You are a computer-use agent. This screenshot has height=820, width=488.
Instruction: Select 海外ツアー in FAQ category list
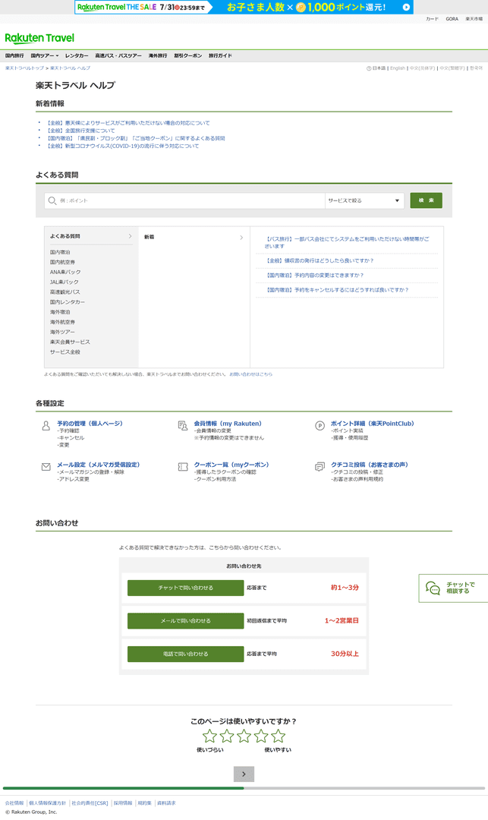tap(63, 332)
